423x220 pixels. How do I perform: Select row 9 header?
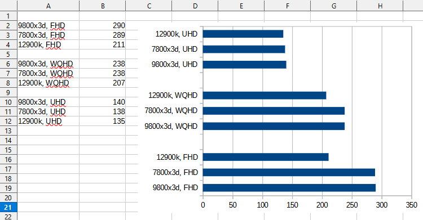point(8,92)
